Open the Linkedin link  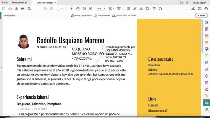click(153, 105)
